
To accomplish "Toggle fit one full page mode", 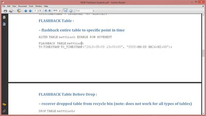I will (71, 11).
